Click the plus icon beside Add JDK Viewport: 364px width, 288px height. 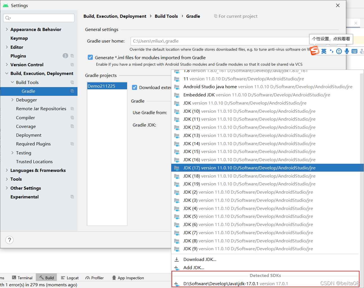click(x=177, y=268)
